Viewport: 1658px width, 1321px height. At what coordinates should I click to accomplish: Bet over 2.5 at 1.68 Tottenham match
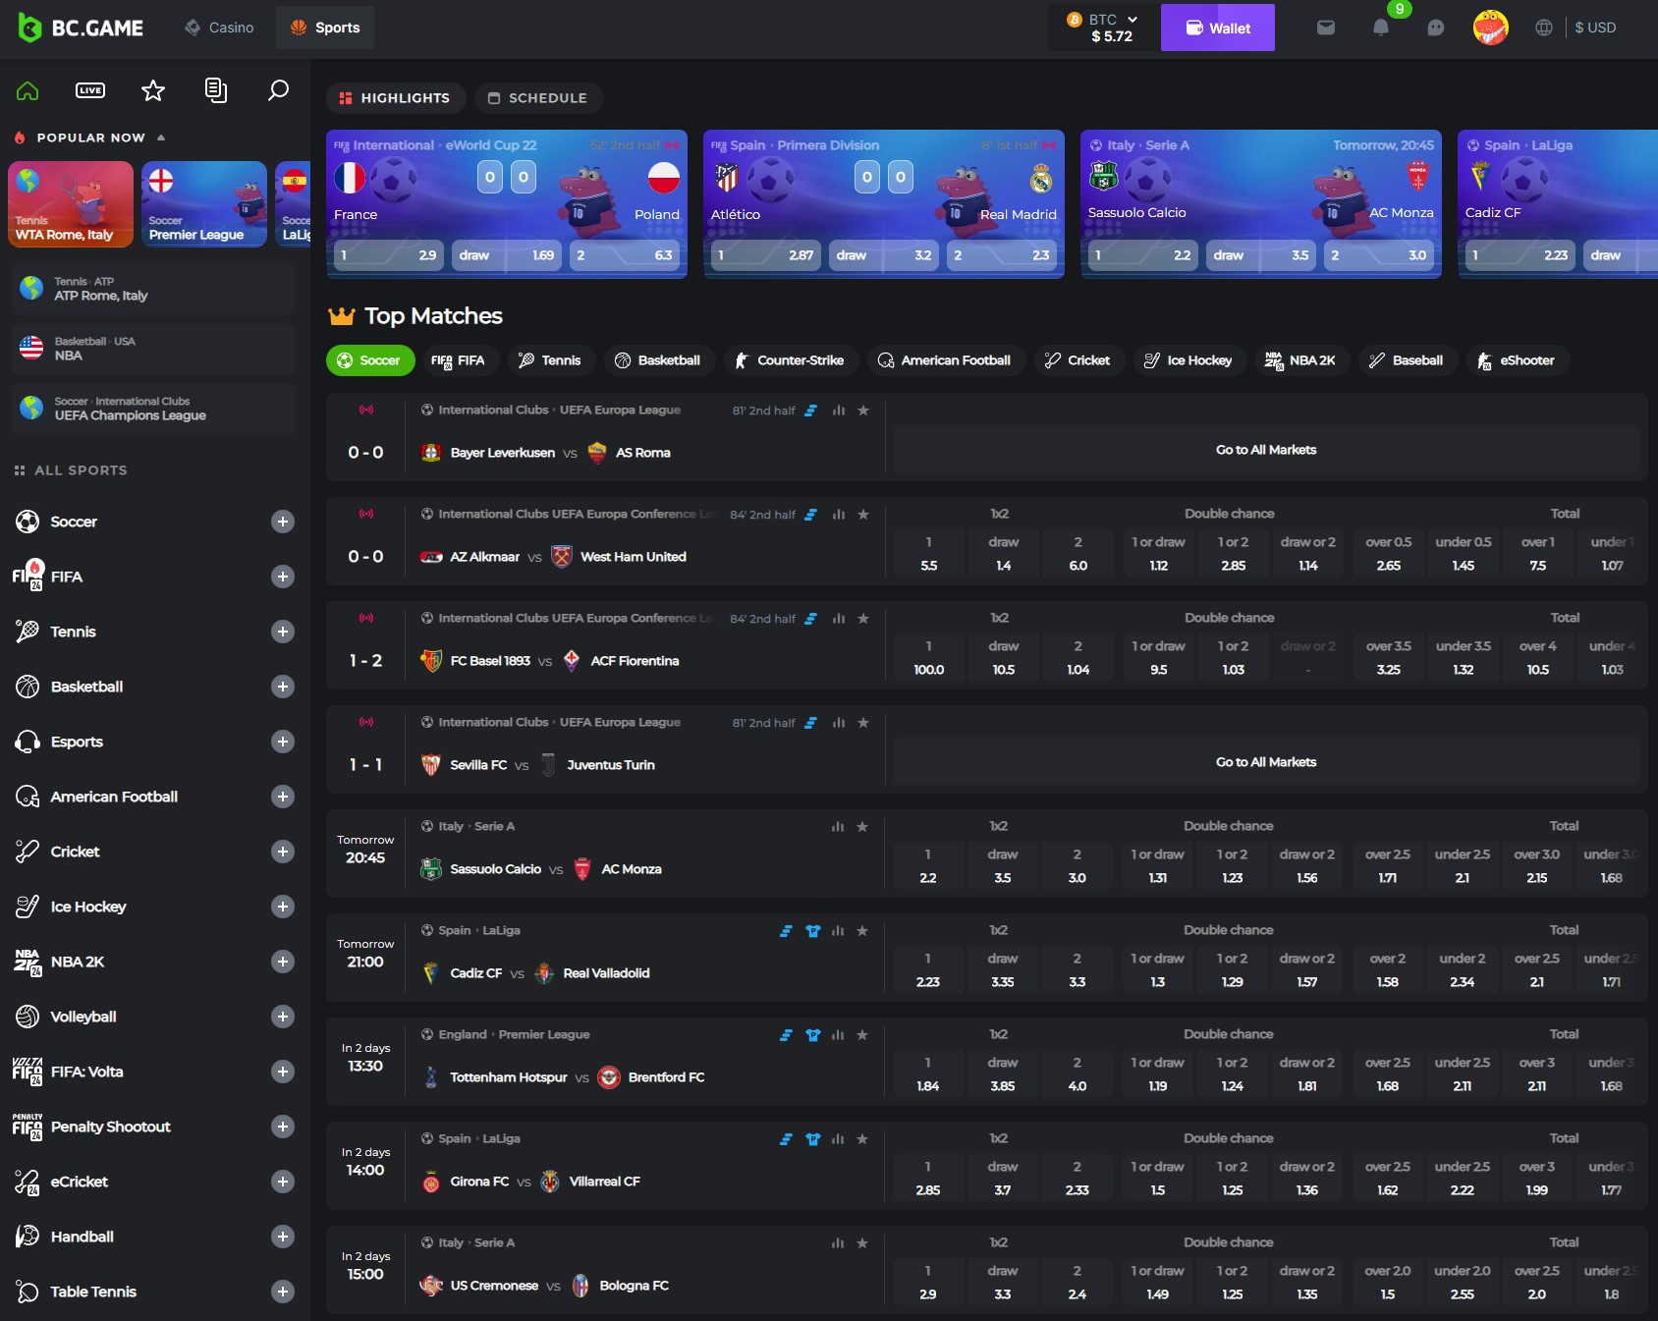[x=1388, y=1074]
